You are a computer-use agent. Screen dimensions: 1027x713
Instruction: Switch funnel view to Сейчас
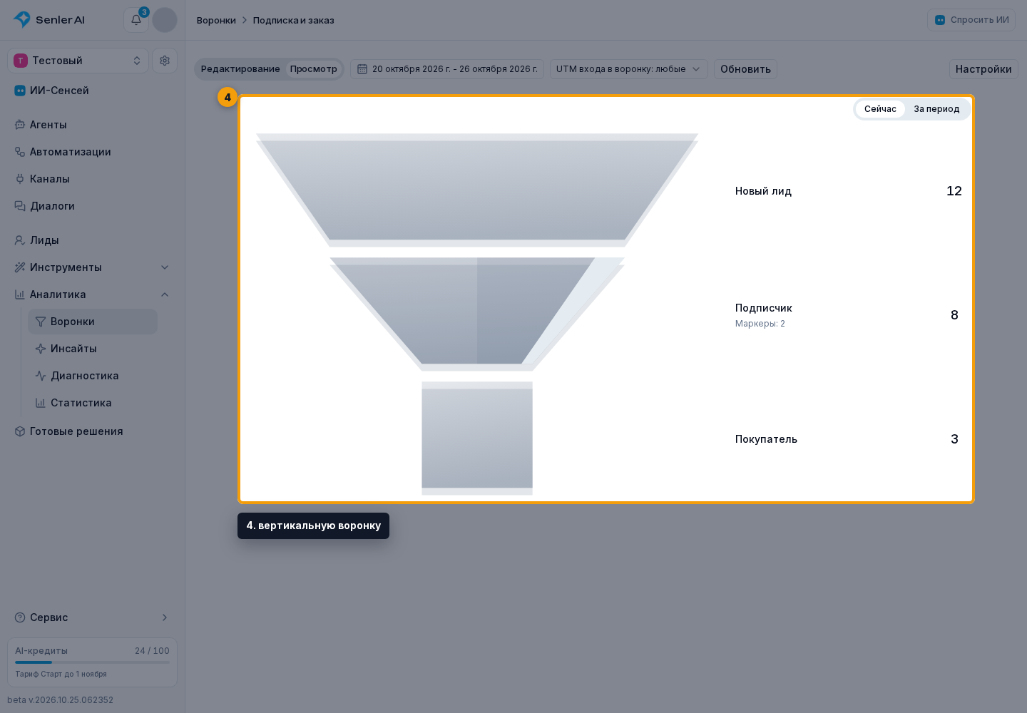tap(880, 109)
